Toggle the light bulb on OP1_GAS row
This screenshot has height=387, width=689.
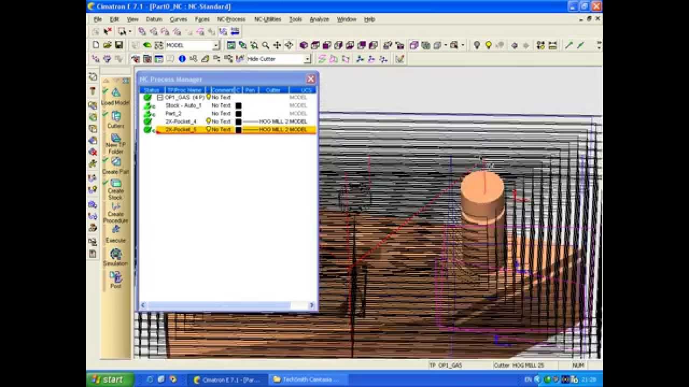(208, 97)
